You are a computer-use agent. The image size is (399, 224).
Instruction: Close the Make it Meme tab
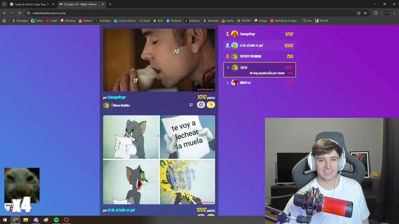click(x=103, y=4)
